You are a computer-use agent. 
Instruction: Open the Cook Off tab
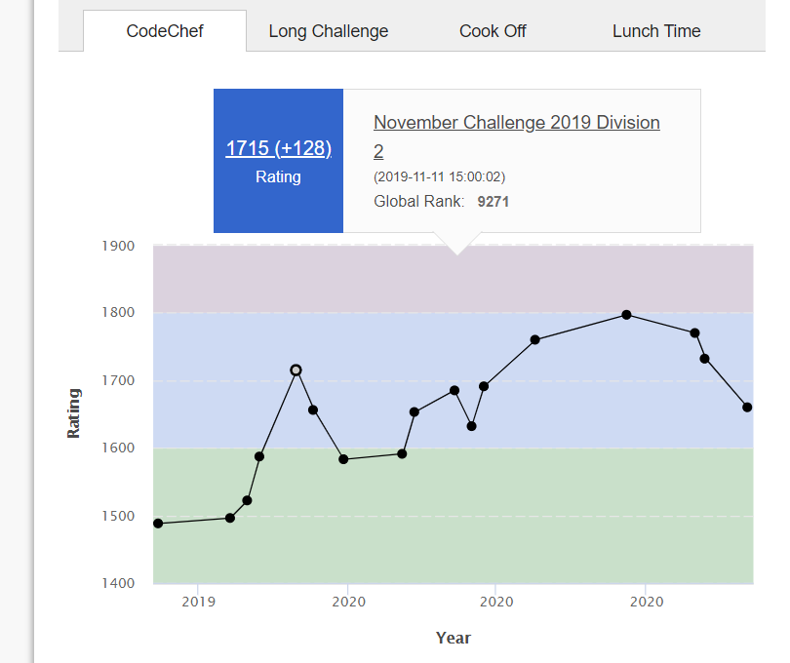point(493,31)
